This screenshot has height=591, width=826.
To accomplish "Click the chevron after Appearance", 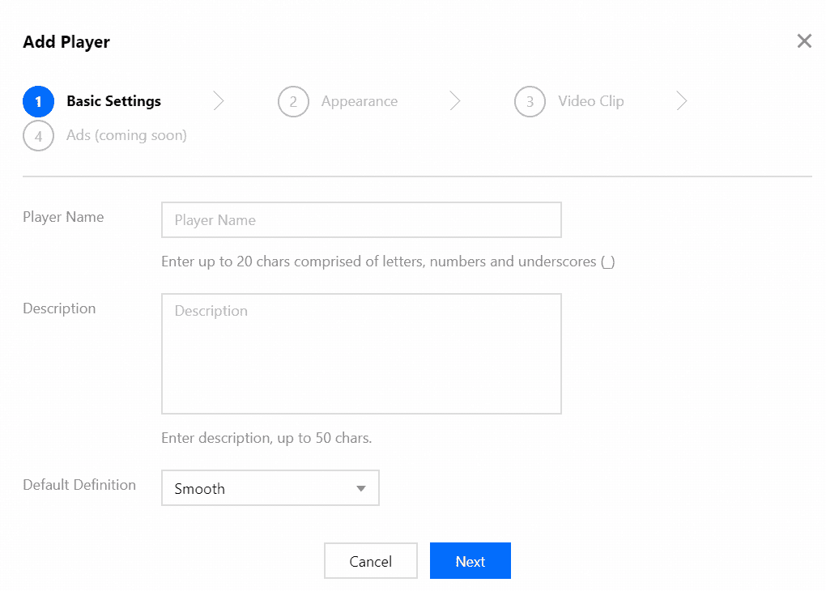I will (455, 100).
